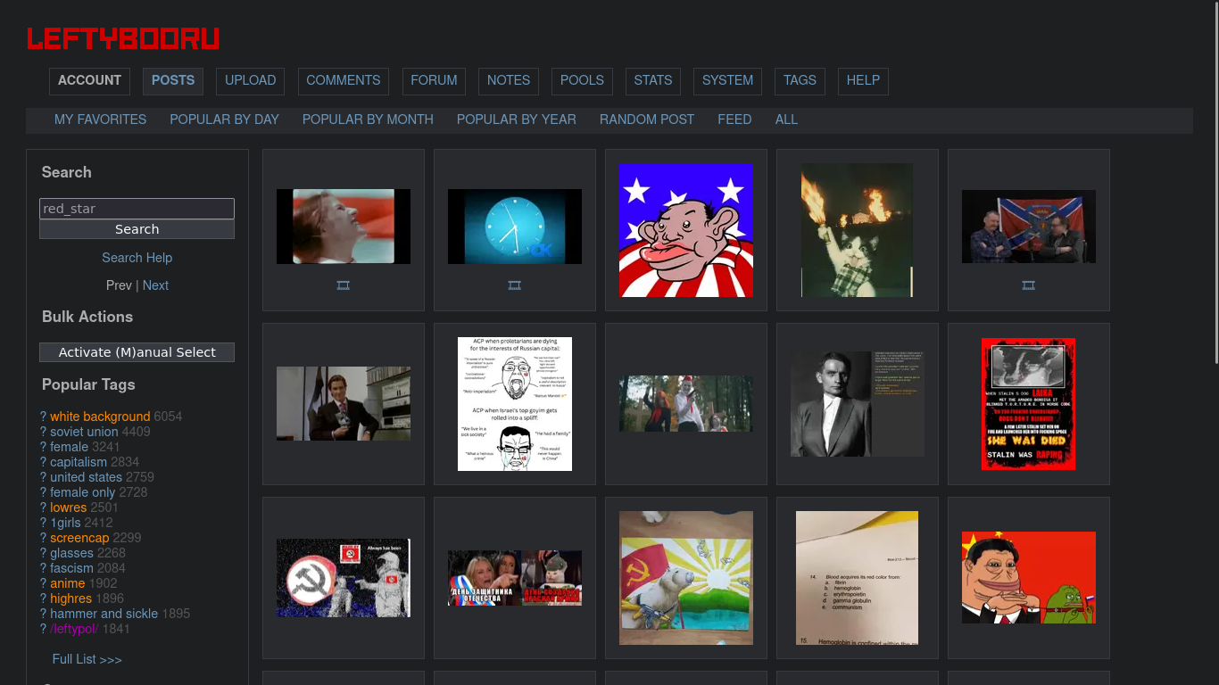Open the burning cat thumbnail post
The height and width of the screenshot is (685, 1219).
(857, 230)
